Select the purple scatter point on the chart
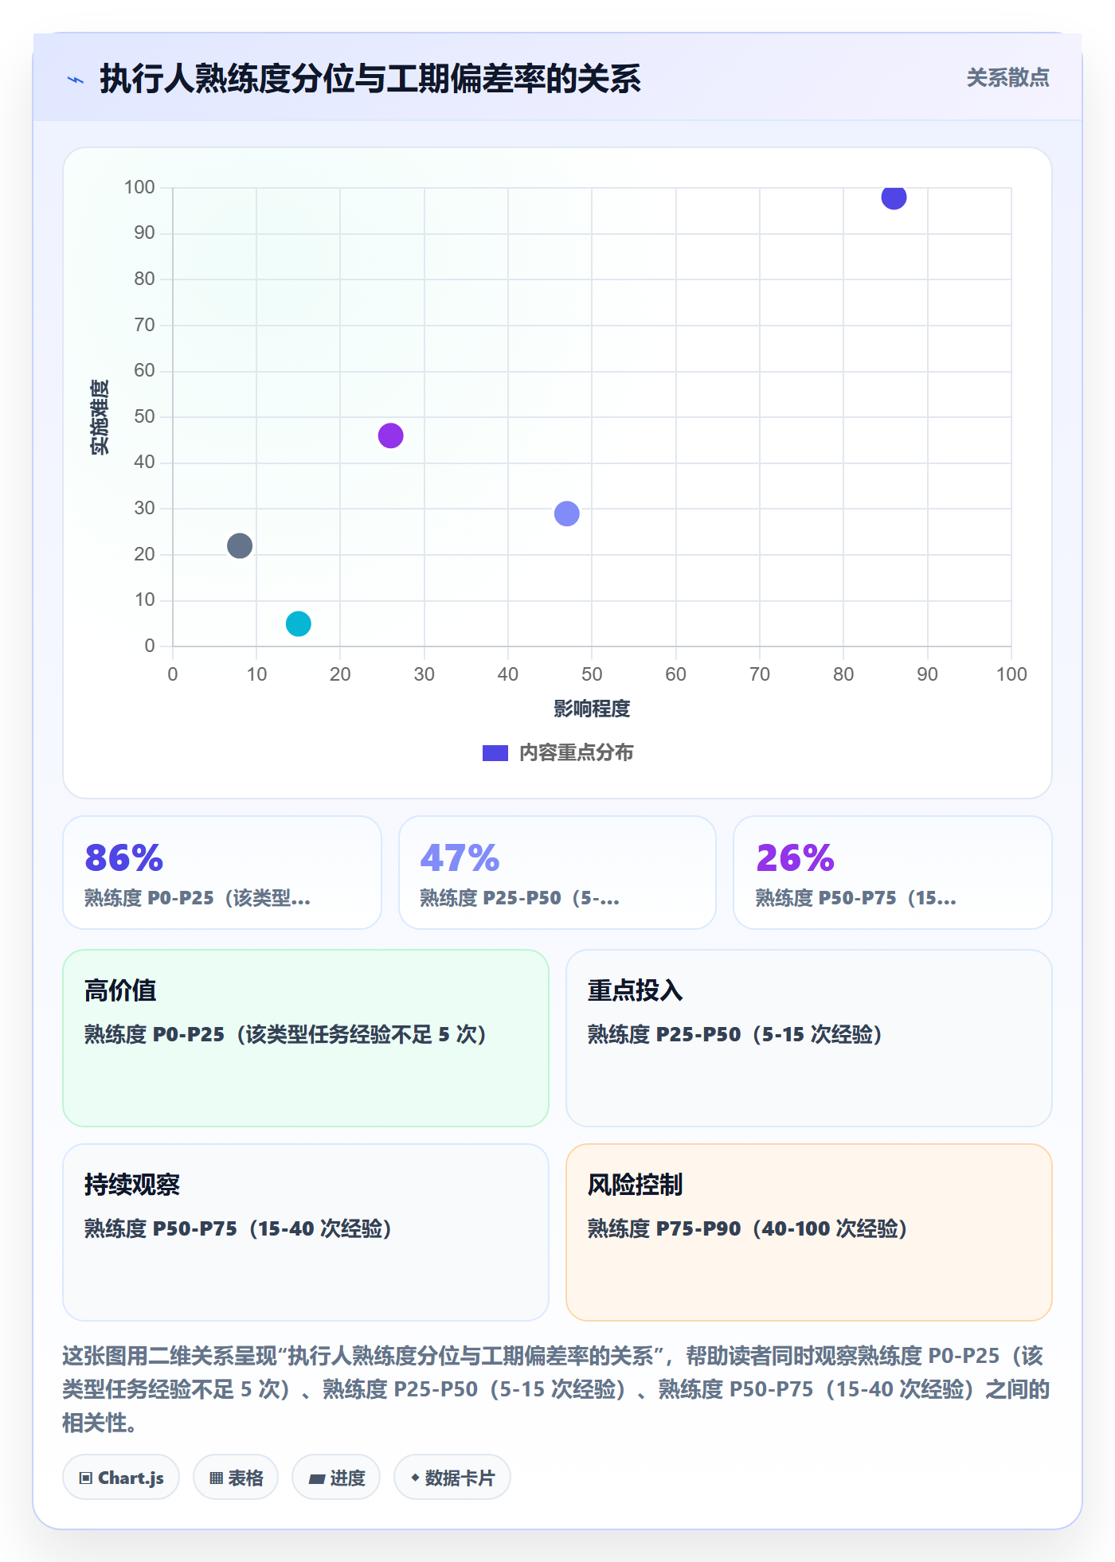Screen dimensions: 1115x1562 (x=390, y=435)
